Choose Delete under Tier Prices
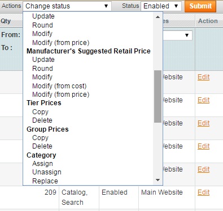Screen dimensions: 223x211 (42, 120)
